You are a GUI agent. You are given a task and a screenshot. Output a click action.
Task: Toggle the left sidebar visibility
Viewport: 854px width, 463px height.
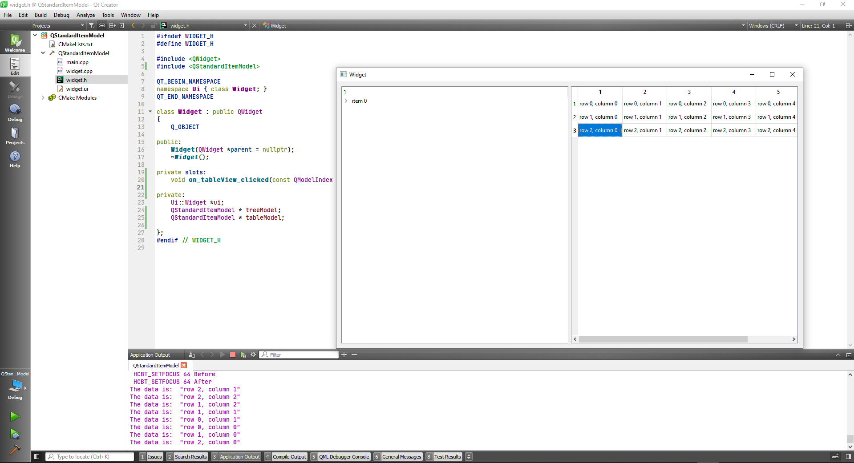coord(37,456)
